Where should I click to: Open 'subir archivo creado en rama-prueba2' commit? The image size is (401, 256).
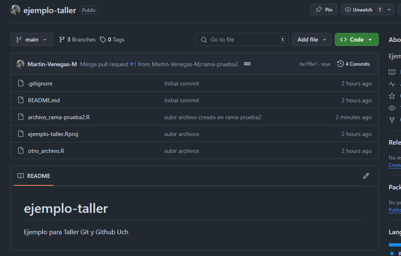point(213,117)
